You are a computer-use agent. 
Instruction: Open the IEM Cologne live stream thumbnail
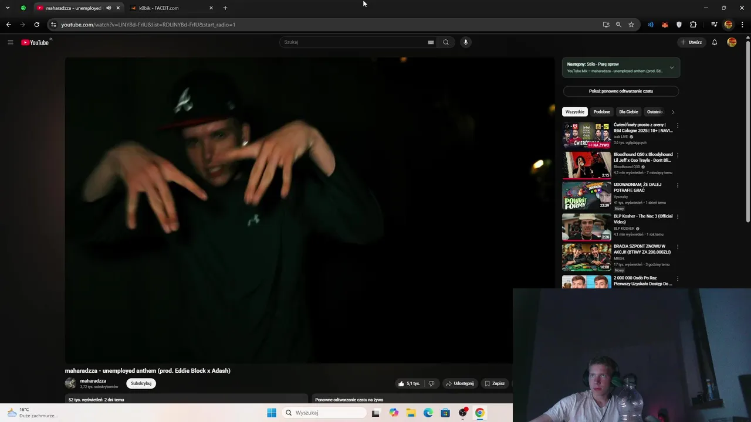coord(587,135)
